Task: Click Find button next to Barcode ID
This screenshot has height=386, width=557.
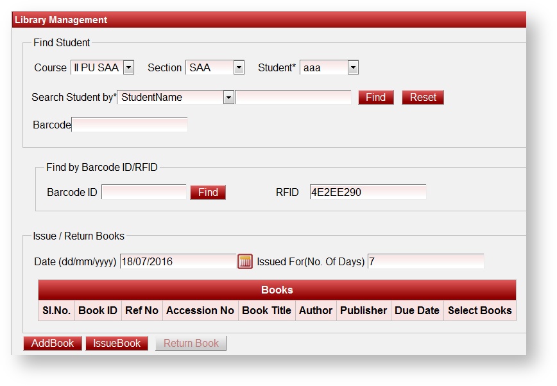Action: coord(208,192)
